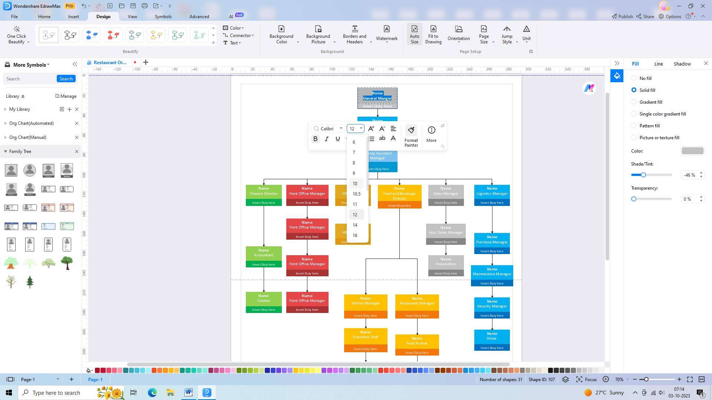Open the Shadow tab in format panel

[682, 64]
